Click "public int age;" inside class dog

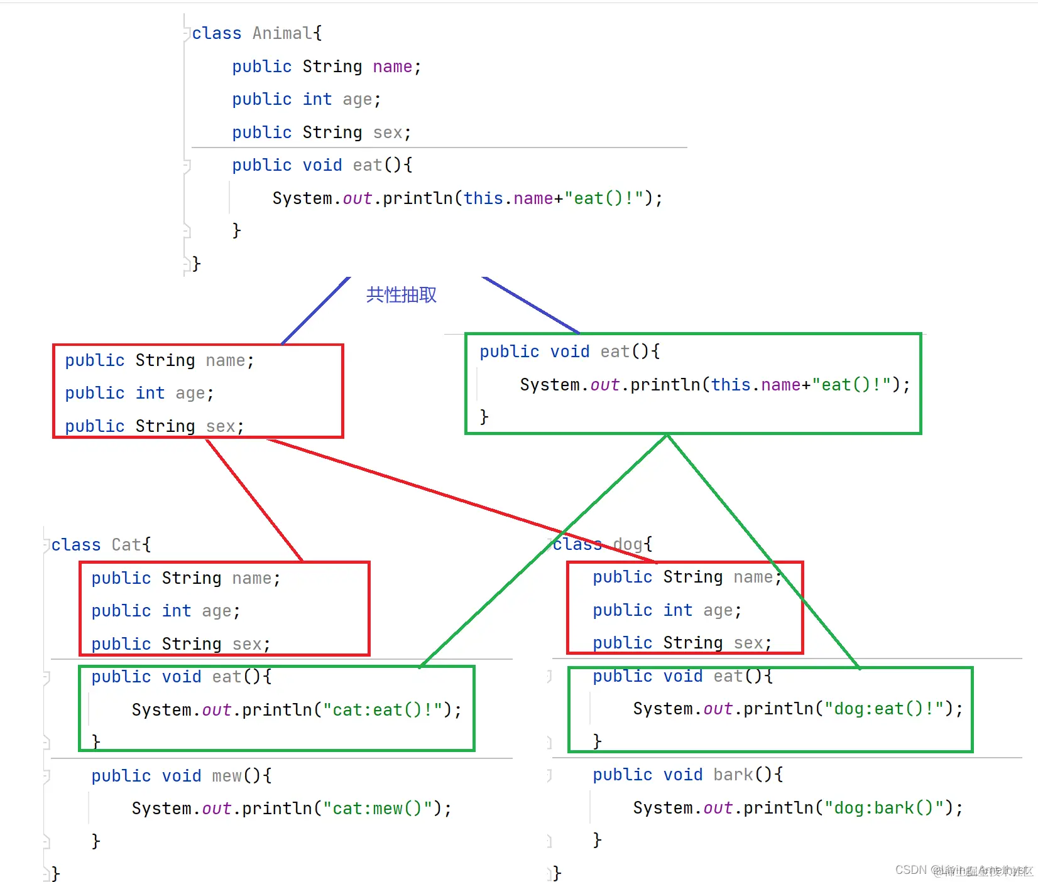pos(667,610)
